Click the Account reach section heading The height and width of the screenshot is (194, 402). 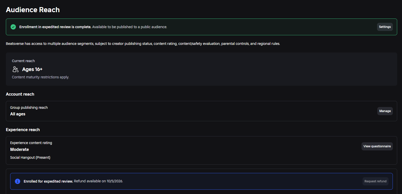click(20, 94)
